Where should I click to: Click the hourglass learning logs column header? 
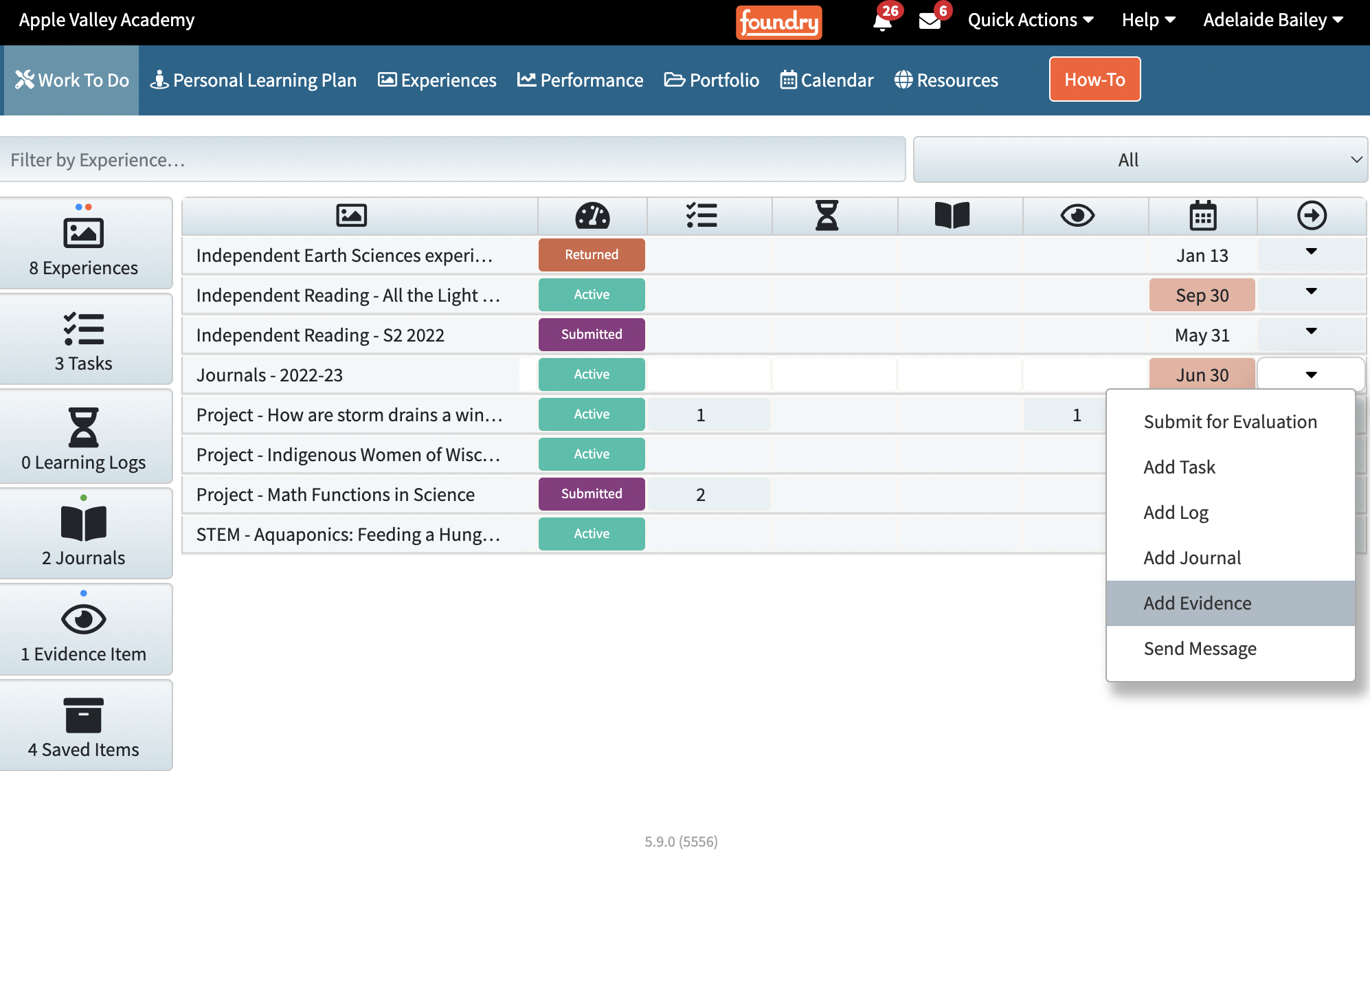point(827,216)
